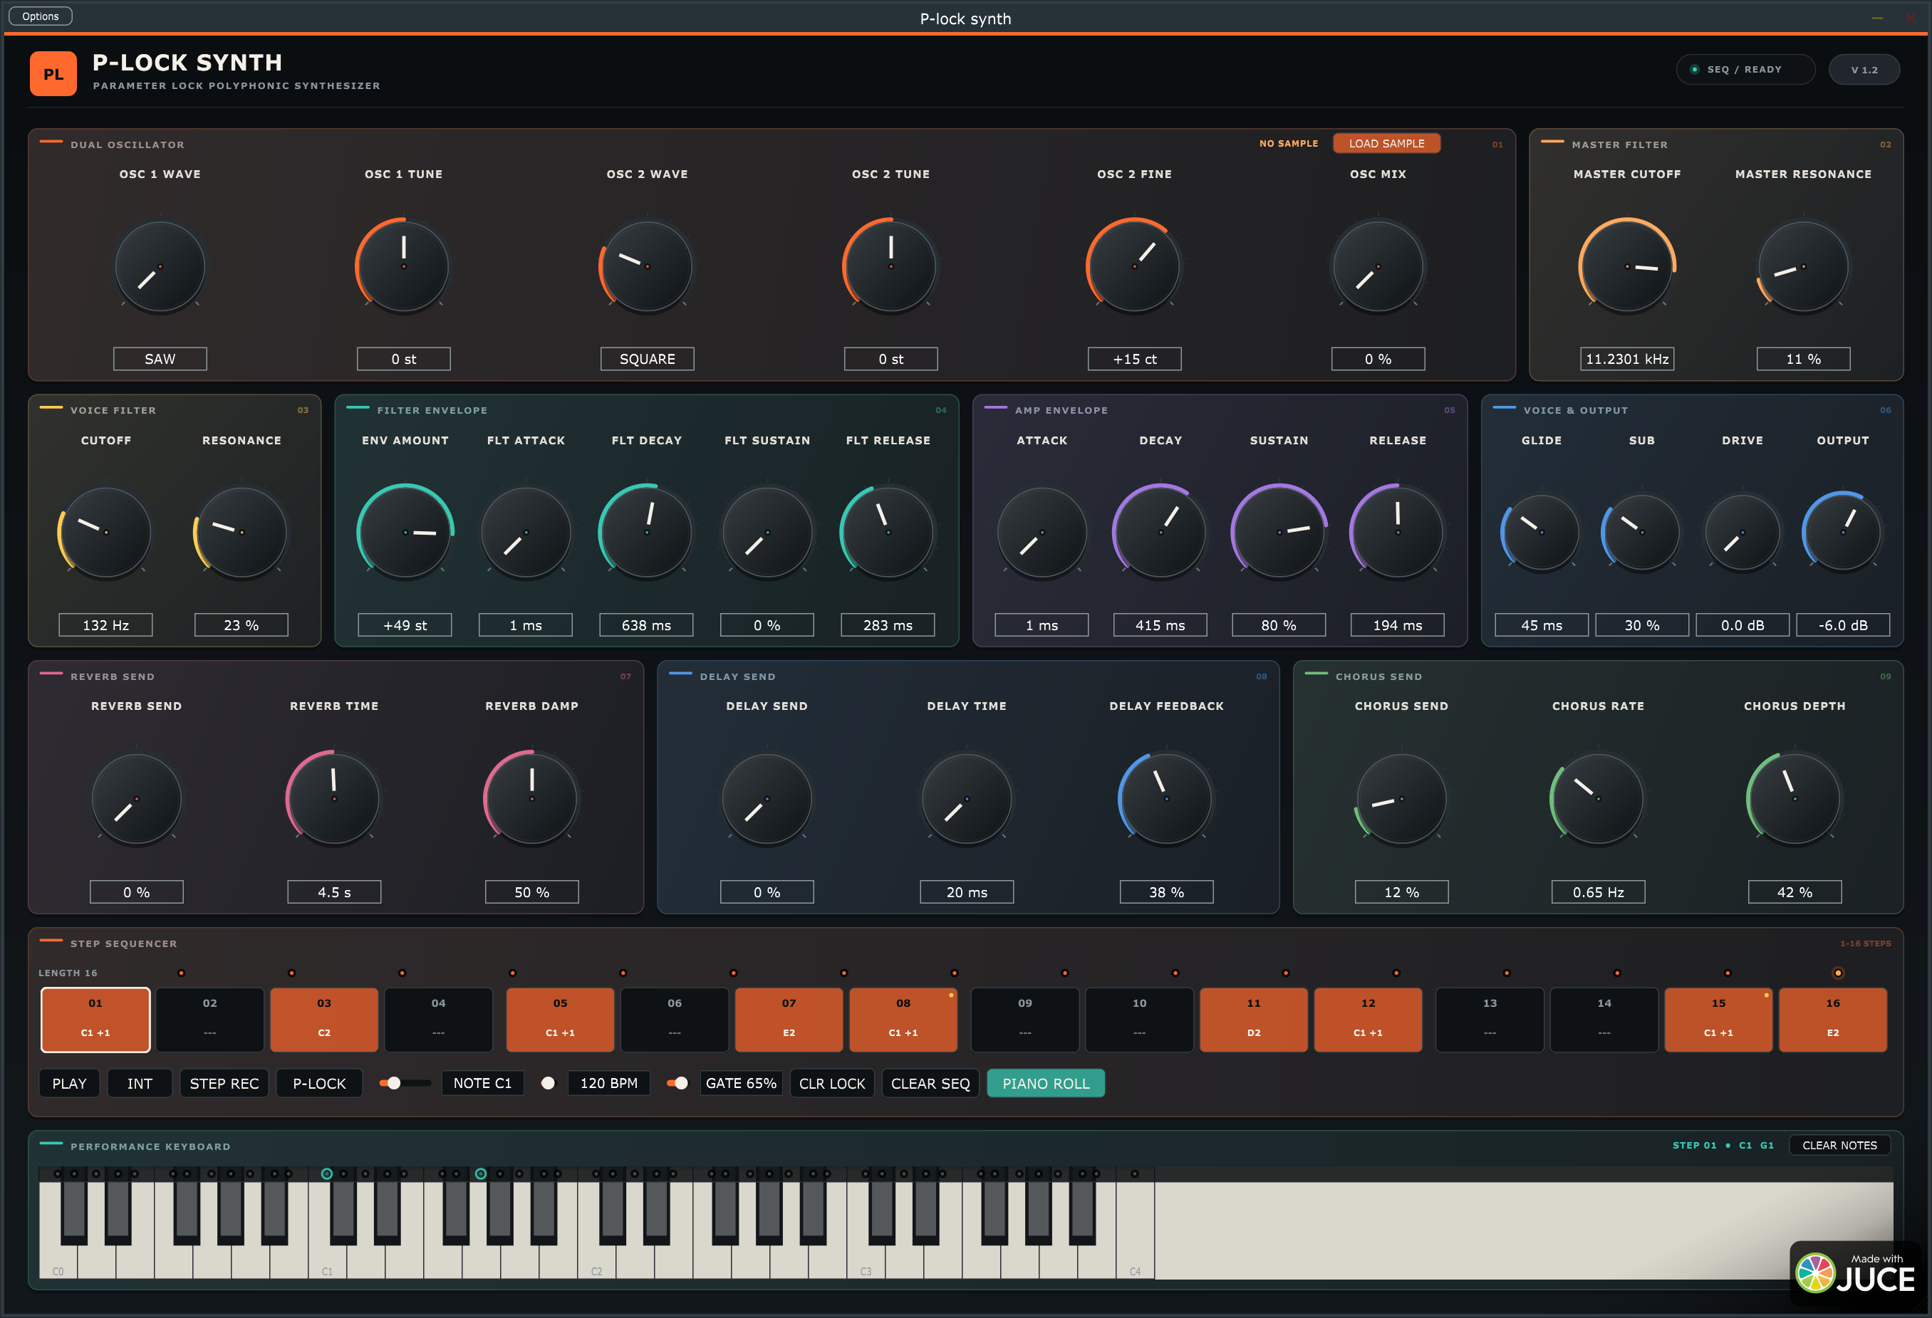Click the slider left of NOTE C1
1932x1318 pixels.
(x=404, y=1084)
